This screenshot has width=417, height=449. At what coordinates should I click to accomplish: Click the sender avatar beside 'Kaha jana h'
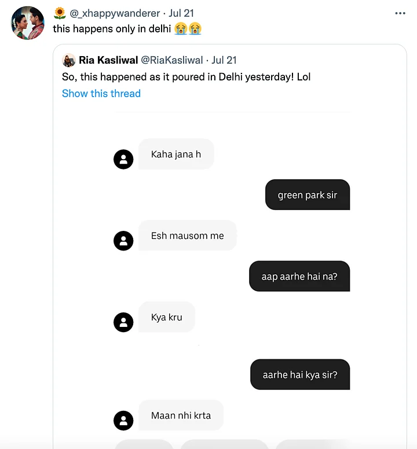(123, 159)
